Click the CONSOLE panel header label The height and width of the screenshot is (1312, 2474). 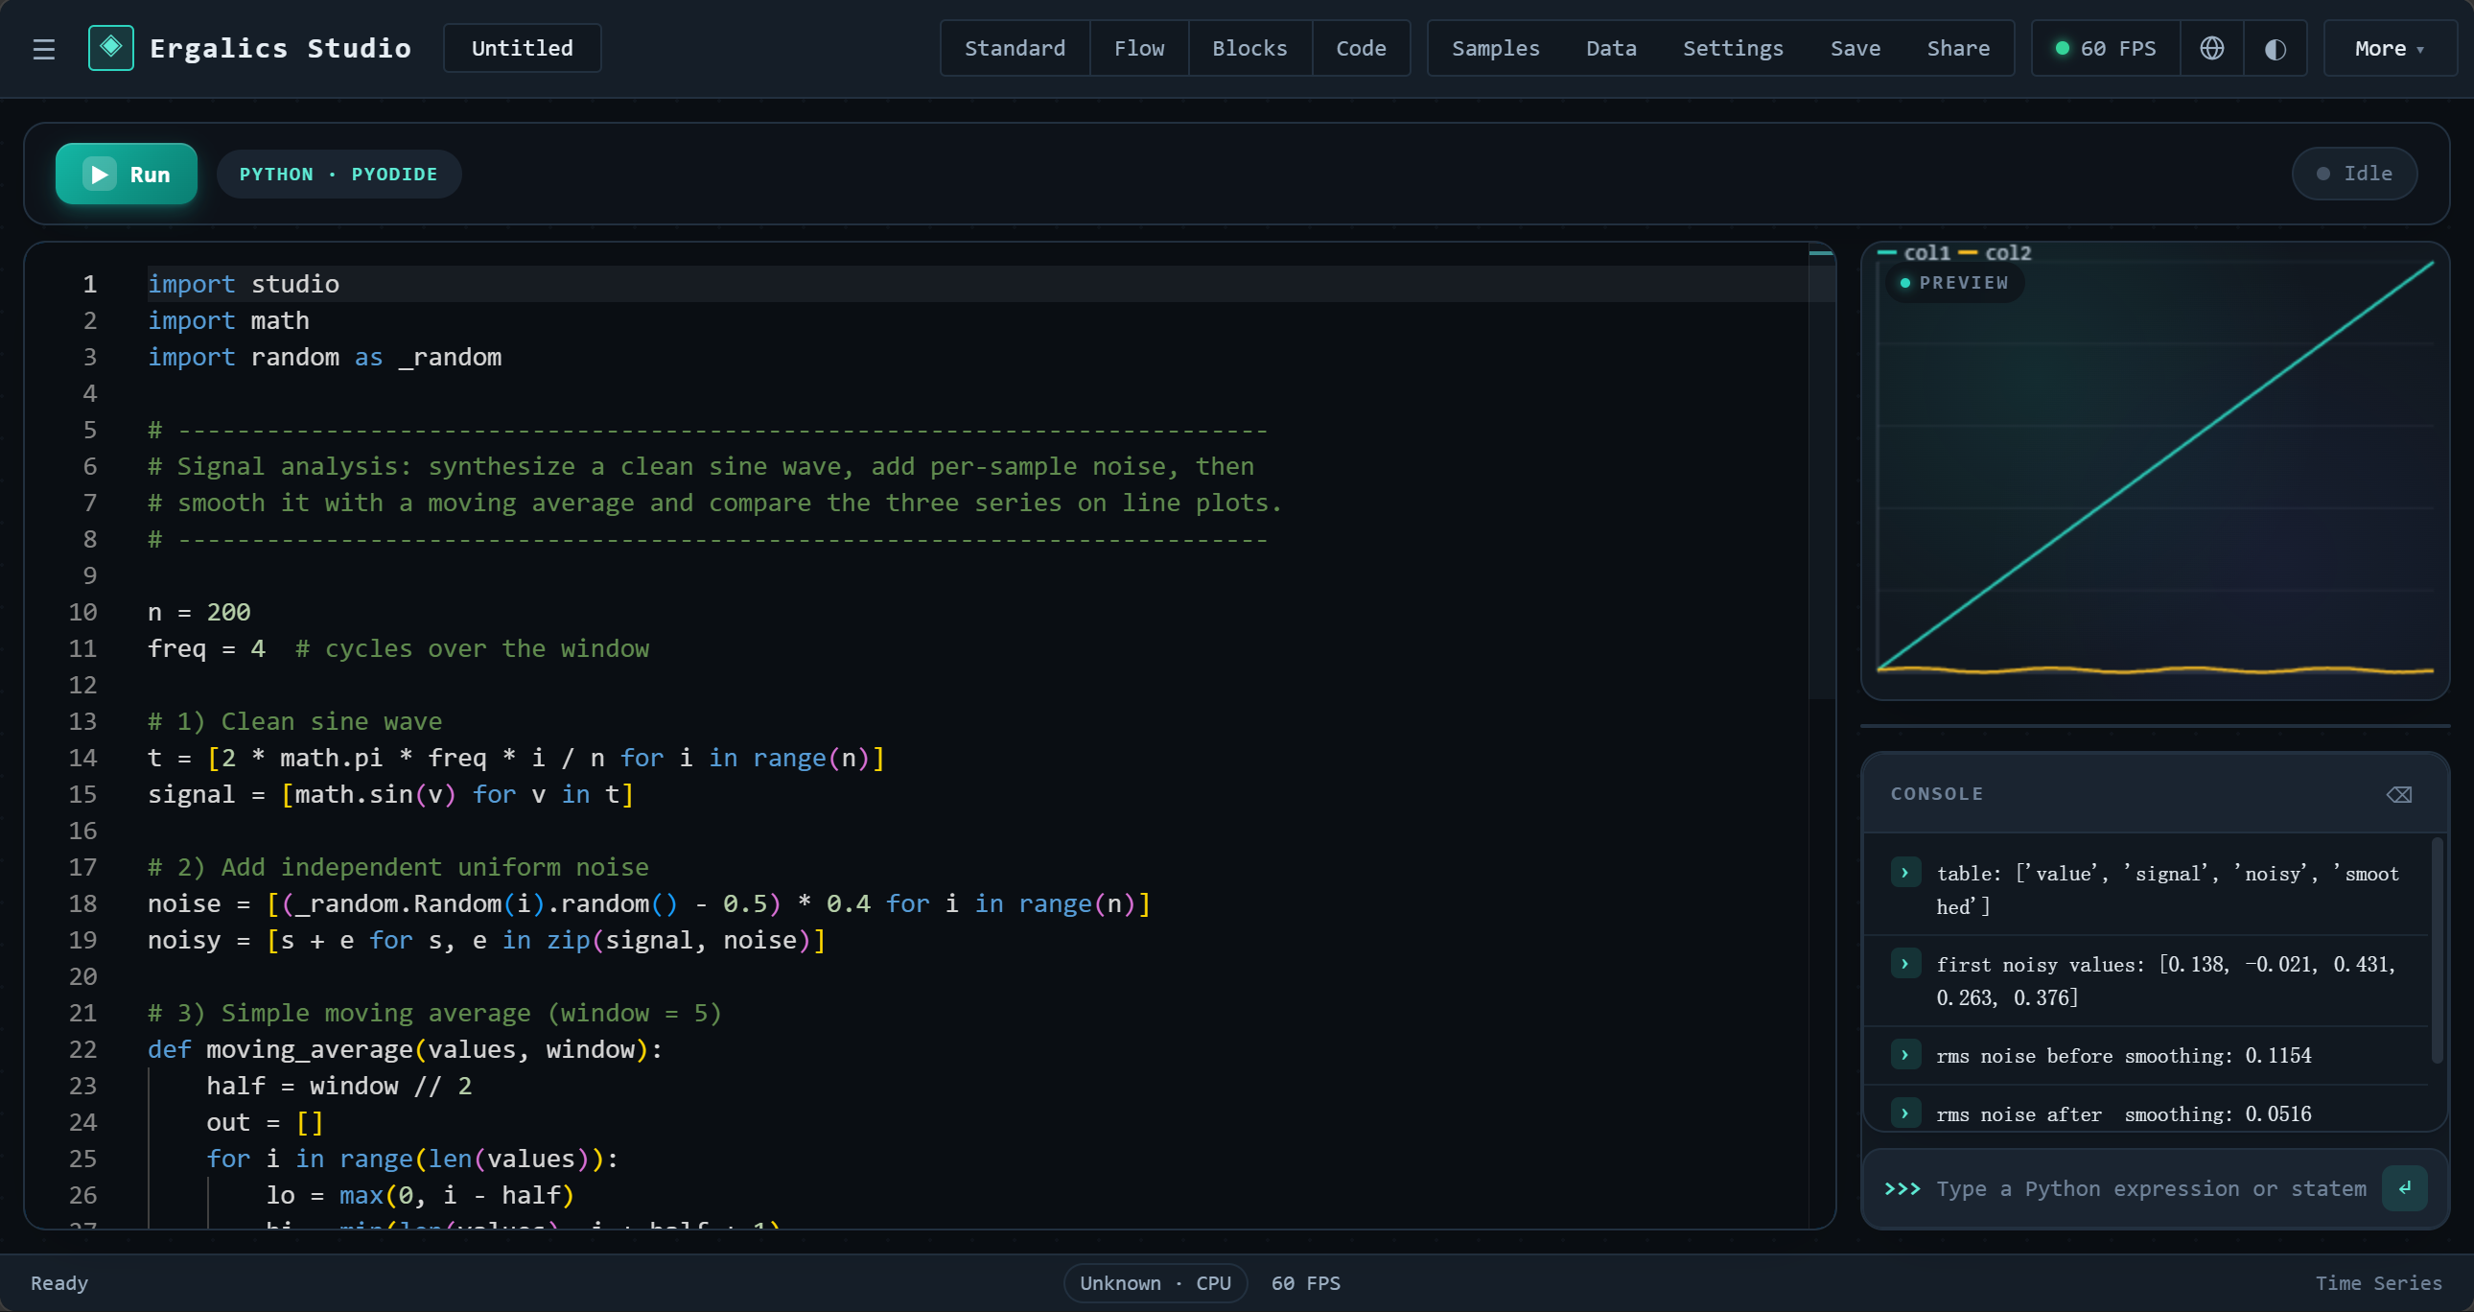[1936, 794]
